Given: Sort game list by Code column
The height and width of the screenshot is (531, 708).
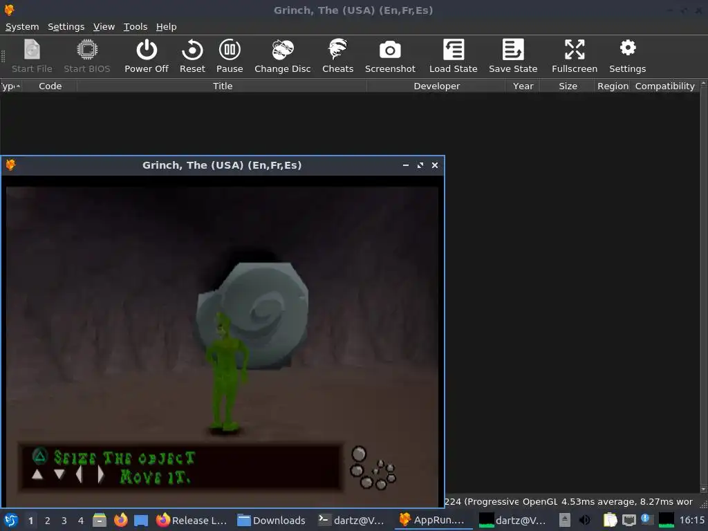Looking at the screenshot, I should click(x=50, y=86).
